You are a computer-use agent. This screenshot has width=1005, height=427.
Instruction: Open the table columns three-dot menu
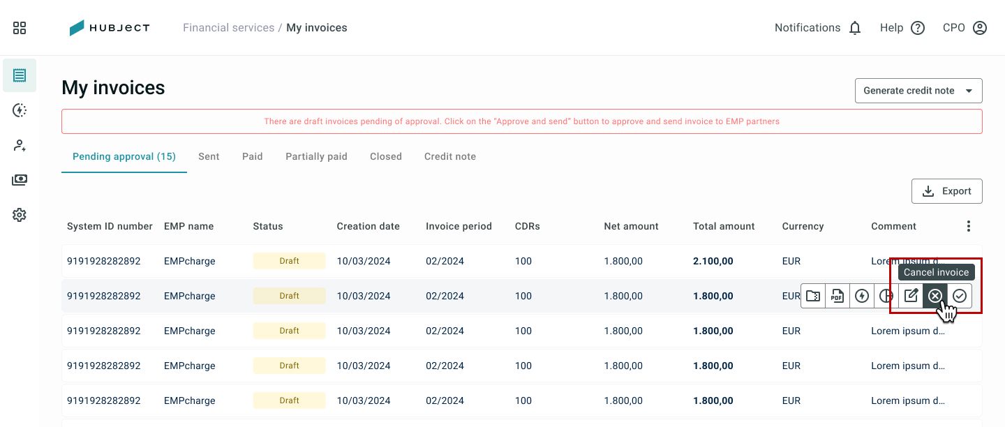coord(968,226)
